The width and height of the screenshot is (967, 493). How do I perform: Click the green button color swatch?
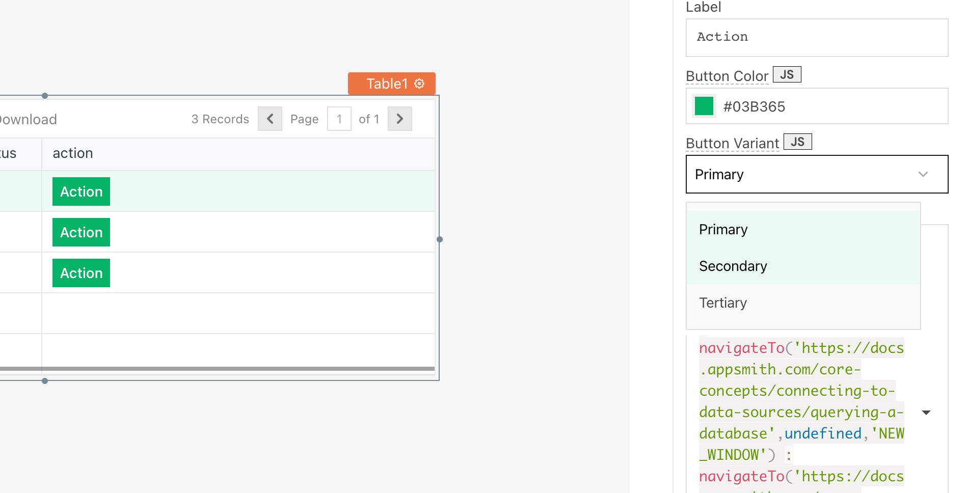click(x=704, y=106)
